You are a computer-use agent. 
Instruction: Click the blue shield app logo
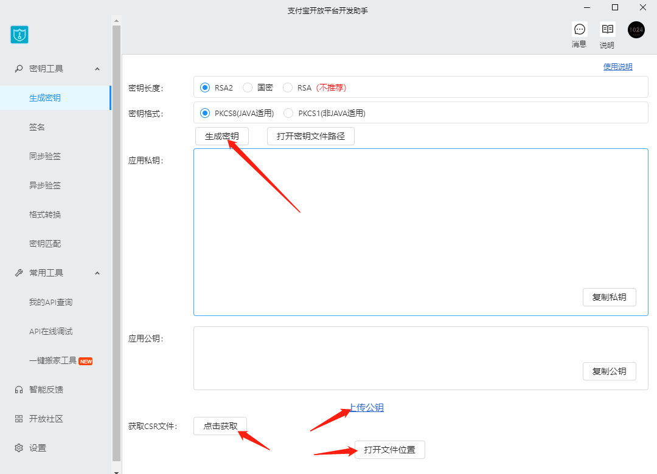(x=19, y=35)
